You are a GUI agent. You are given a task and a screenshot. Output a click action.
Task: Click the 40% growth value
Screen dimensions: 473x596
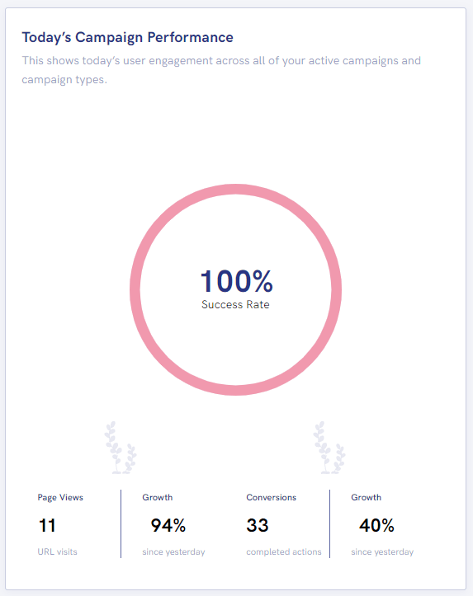click(376, 525)
